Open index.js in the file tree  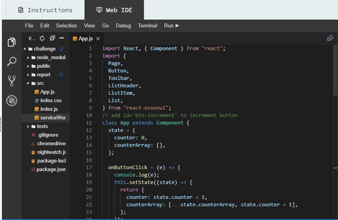pyautogui.click(x=49, y=109)
